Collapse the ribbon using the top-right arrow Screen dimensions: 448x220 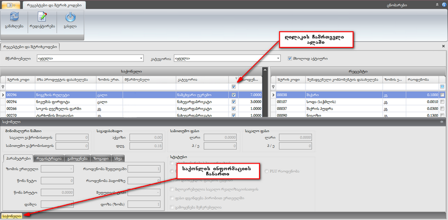point(436,4)
